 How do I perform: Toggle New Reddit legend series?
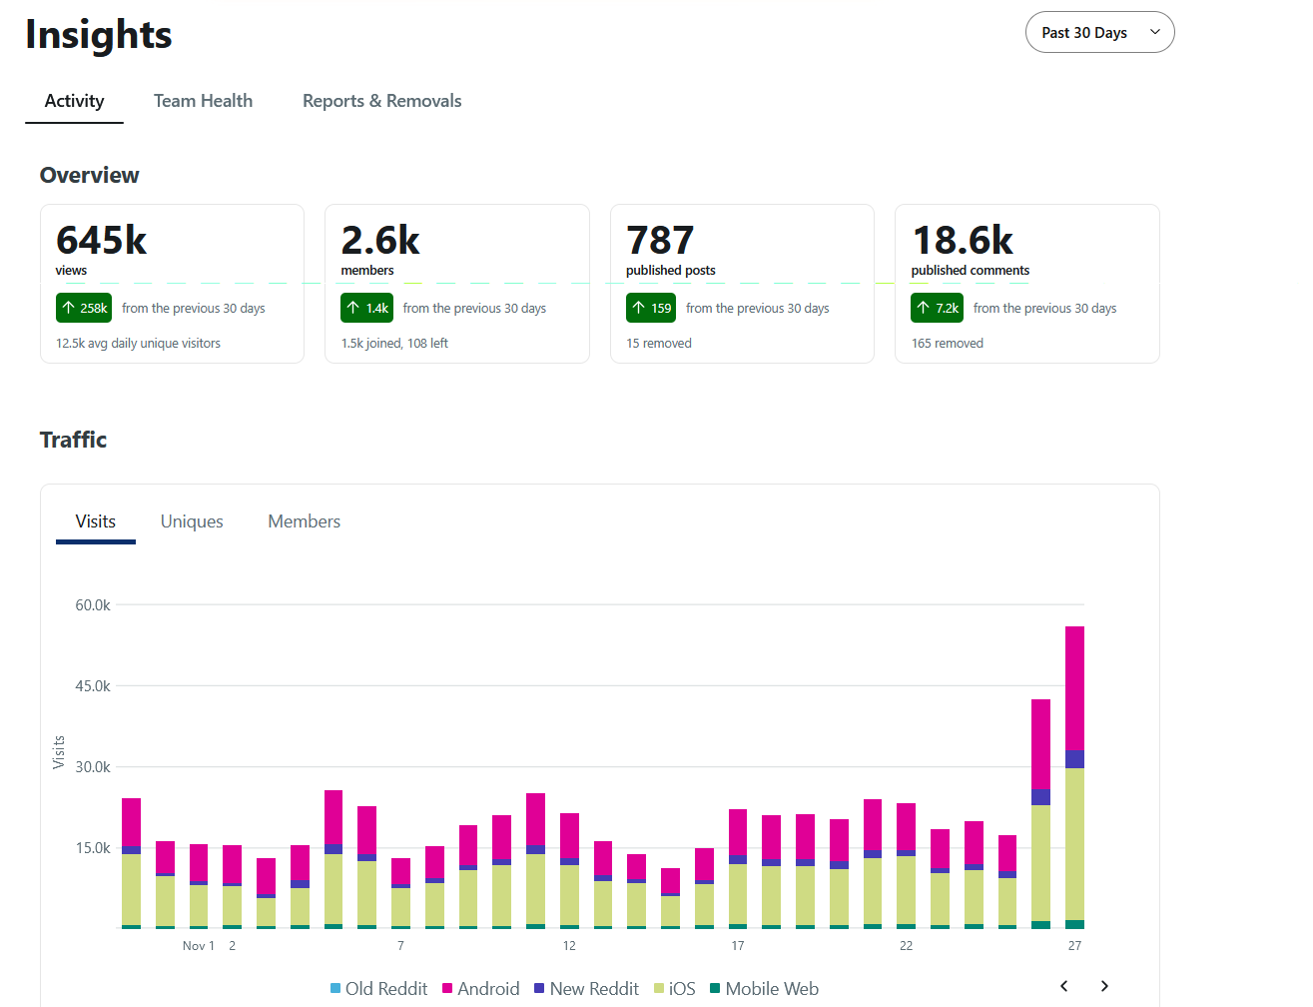pyautogui.click(x=586, y=988)
